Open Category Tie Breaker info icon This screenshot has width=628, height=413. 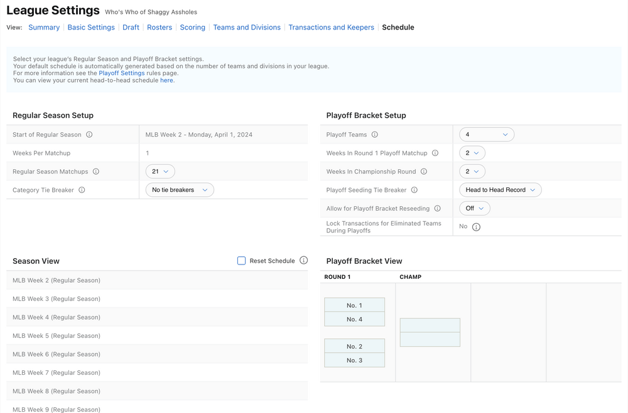click(82, 190)
